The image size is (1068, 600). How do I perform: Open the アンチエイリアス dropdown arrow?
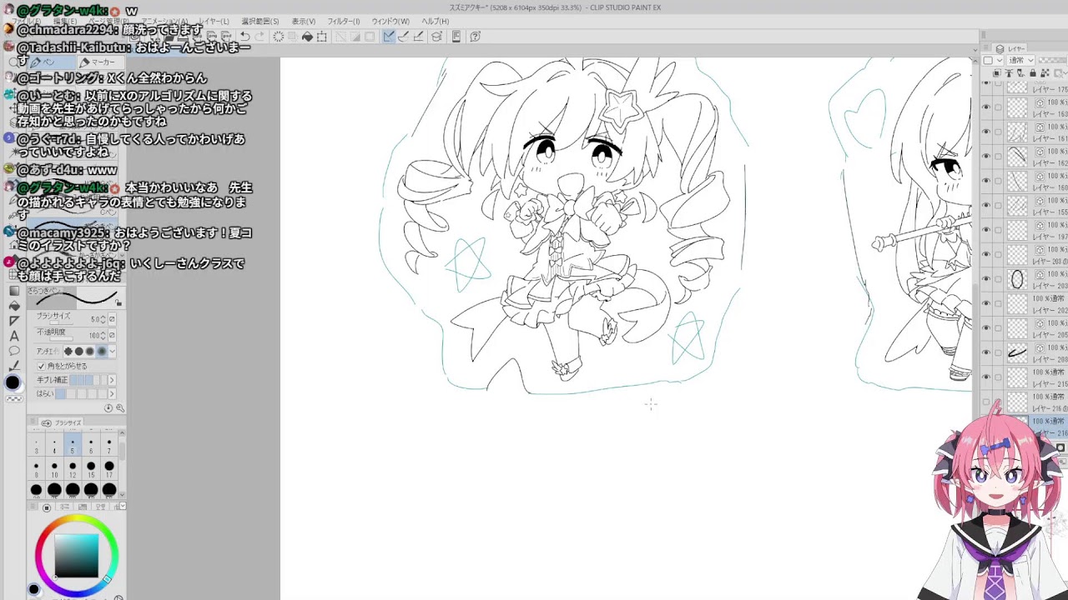click(113, 352)
